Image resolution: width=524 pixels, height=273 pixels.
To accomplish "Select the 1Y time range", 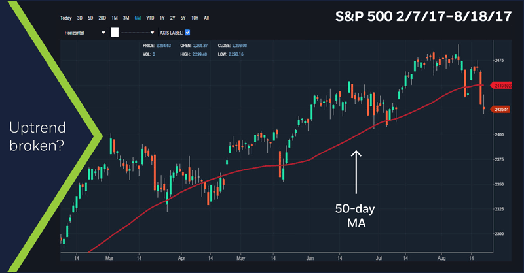I will point(162,18).
